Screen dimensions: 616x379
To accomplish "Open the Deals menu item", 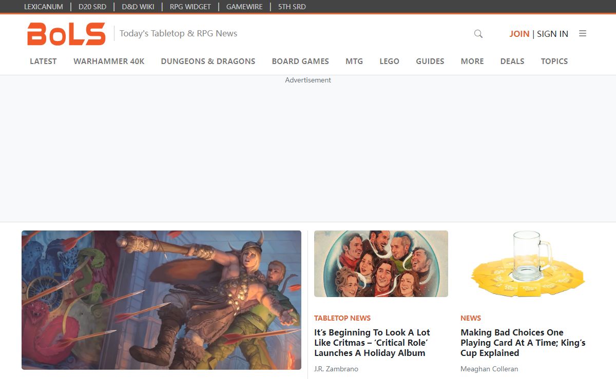I will point(512,61).
